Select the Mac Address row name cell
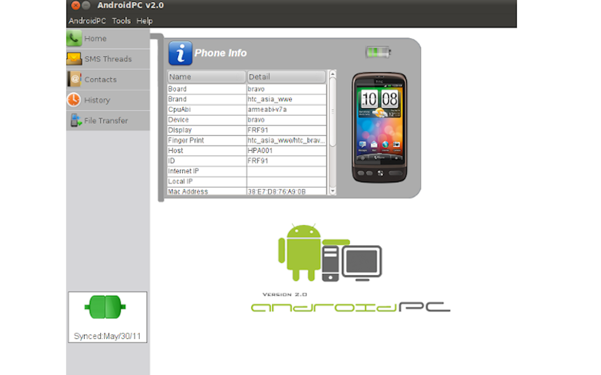Screen dimensions: 601x375 [x=207, y=191]
